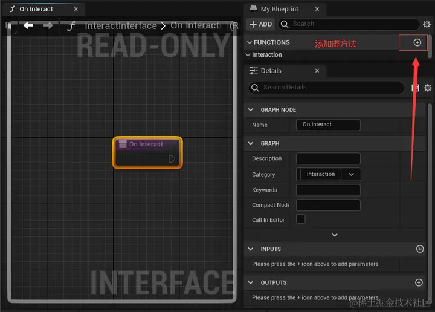Click InteractInterface in the breadcrumb
Screen dimensions: 435x312
click(121, 26)
